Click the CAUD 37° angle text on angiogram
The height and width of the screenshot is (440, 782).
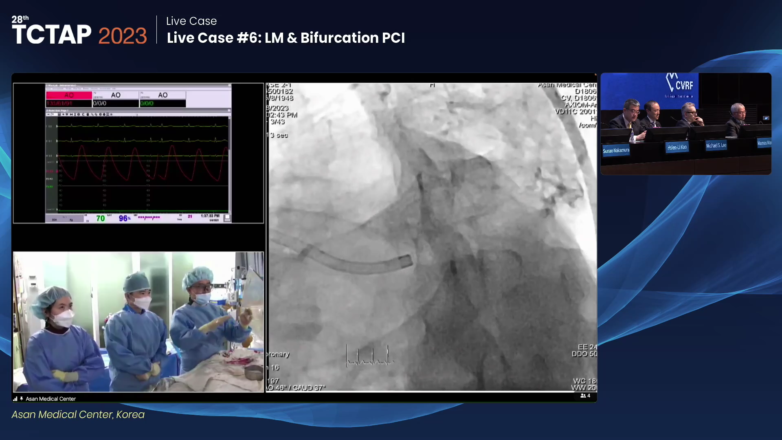(x=309, y=388)
